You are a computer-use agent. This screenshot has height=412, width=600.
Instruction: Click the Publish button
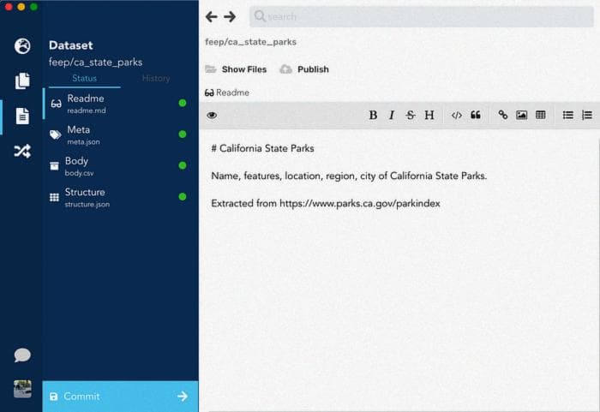pos(304,69)
